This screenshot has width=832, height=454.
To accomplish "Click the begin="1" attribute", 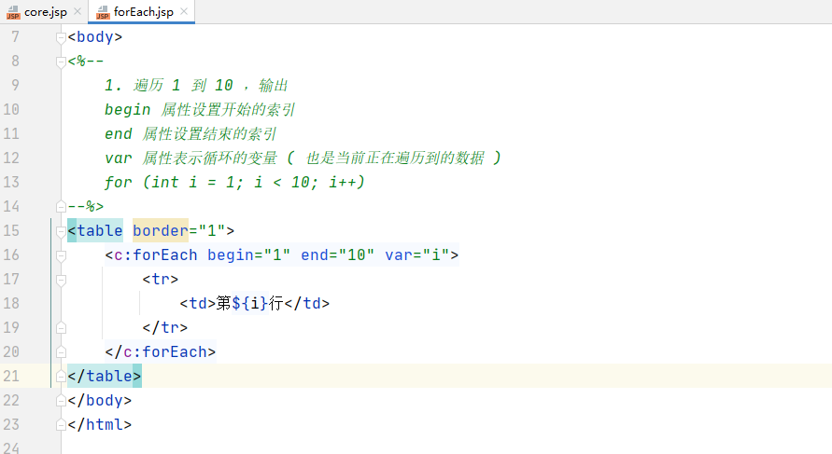I will pyautogui.click(x=249, y=255).
